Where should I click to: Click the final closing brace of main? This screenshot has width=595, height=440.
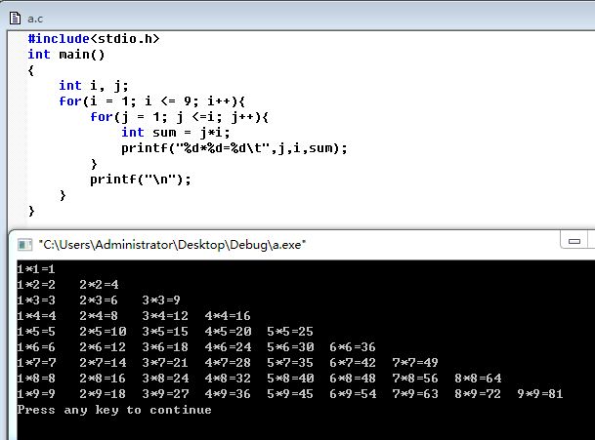31,211
